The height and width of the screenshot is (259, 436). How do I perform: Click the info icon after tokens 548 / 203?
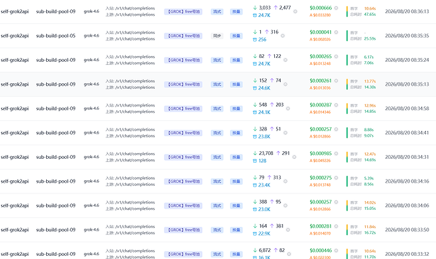pyautogui.click(x=288, y=108)
